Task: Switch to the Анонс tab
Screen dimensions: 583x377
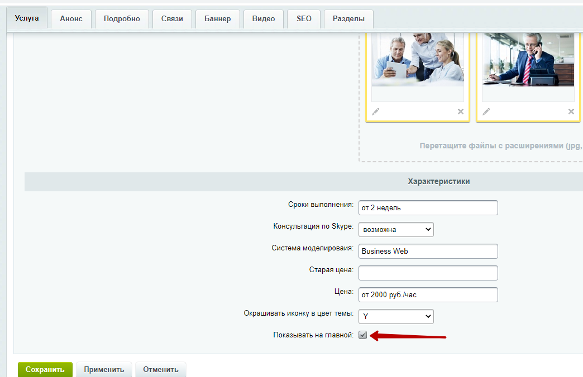Action: coord(71,19)
